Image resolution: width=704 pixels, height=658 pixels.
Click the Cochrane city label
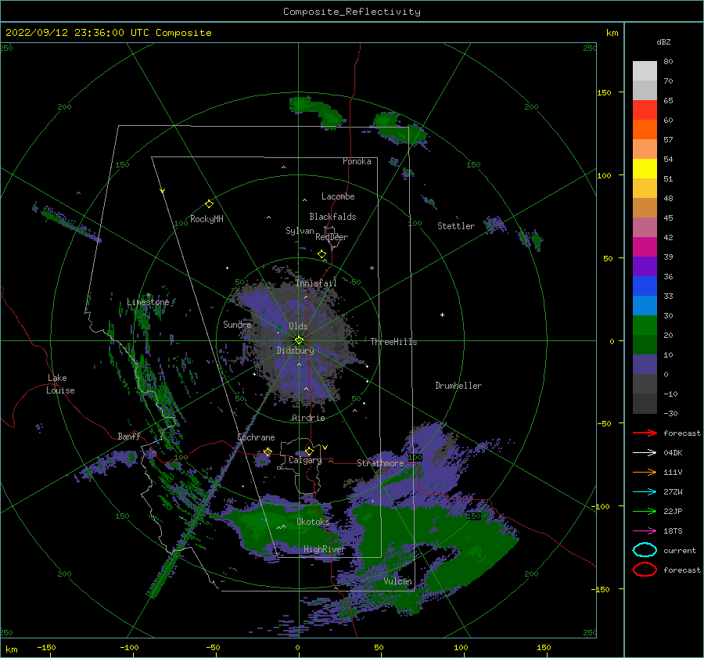coord(256,437)
